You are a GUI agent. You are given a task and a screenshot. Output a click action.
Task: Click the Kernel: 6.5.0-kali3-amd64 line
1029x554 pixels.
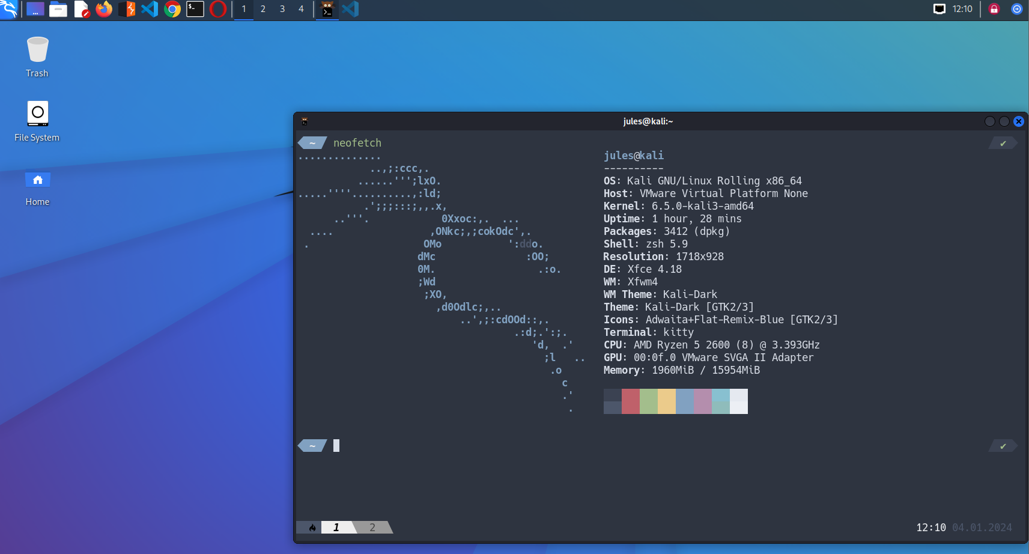[x=679, y=206]
